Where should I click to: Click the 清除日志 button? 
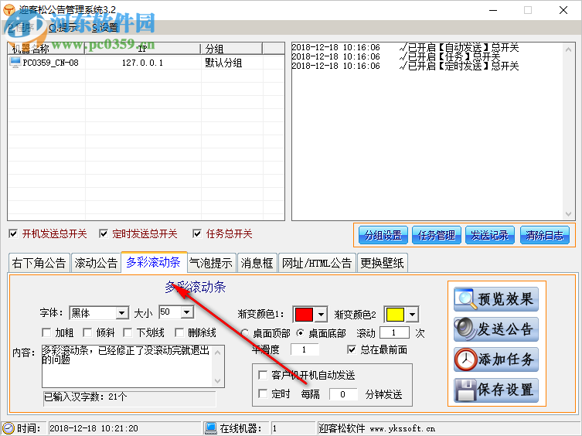[x=544, y=236]
